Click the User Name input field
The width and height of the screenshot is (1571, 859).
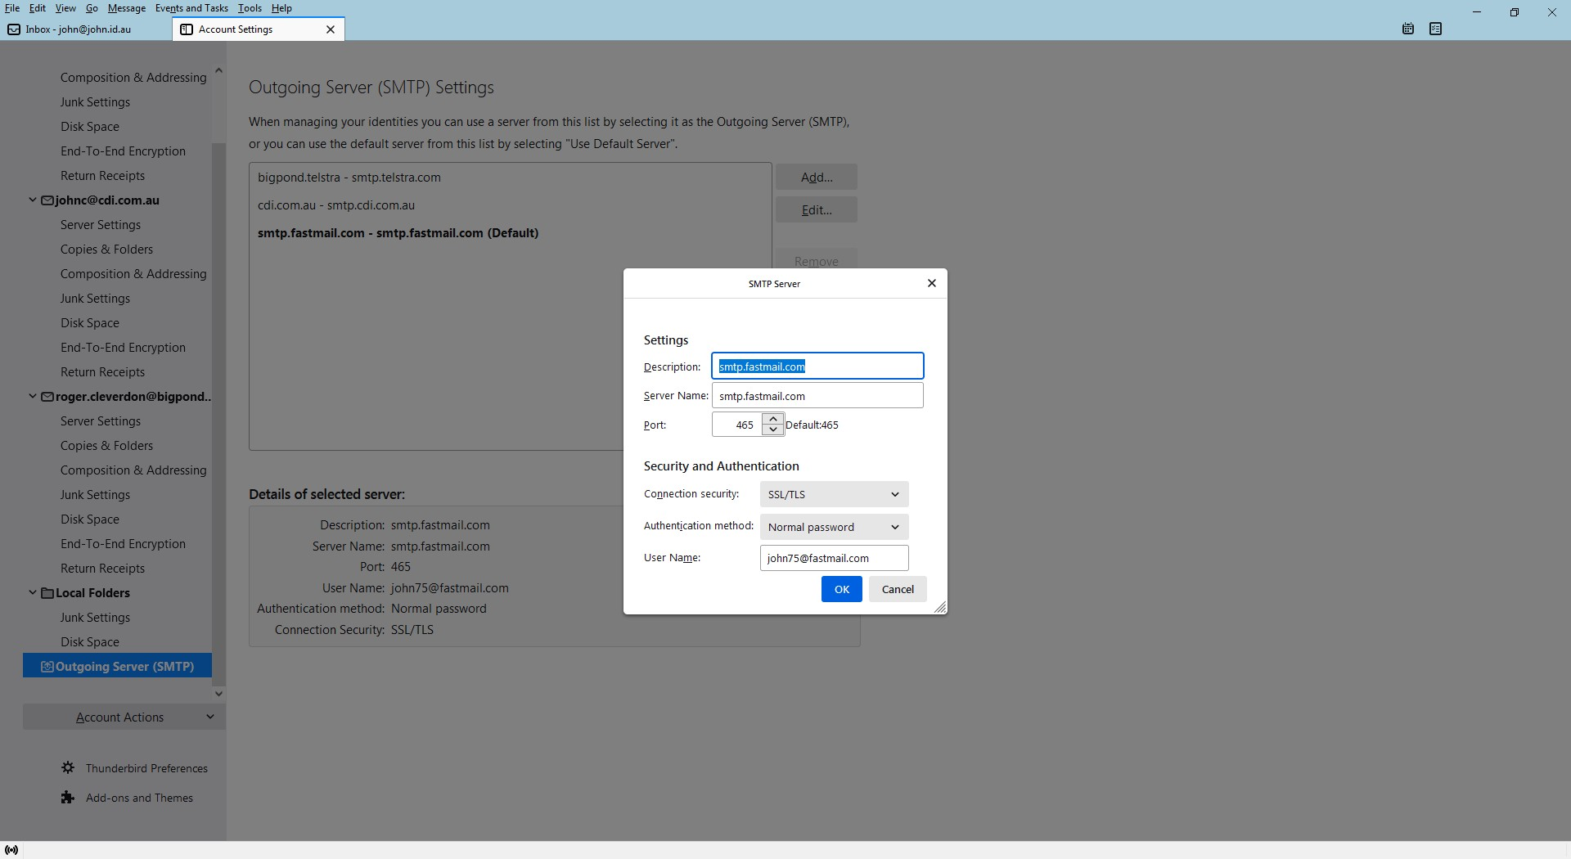[x=834, y=558]
